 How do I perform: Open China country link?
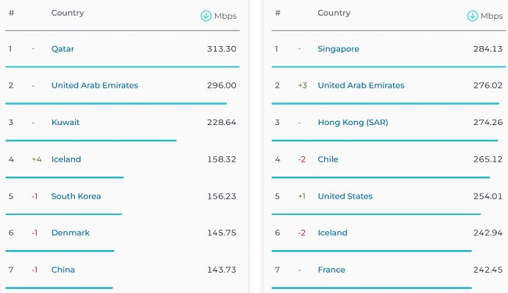(63, 270)
